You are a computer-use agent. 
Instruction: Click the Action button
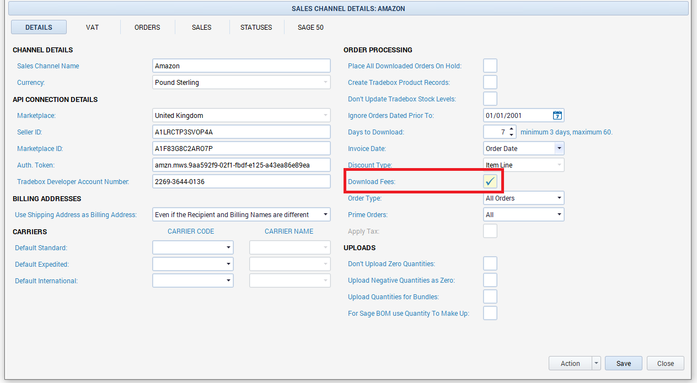[x=570, y=363]
